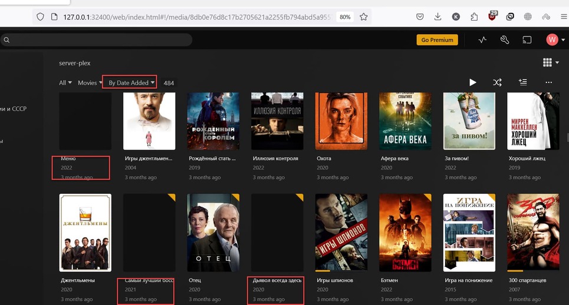
Task: Open the W user account avatar
Action: pos(552,40)
